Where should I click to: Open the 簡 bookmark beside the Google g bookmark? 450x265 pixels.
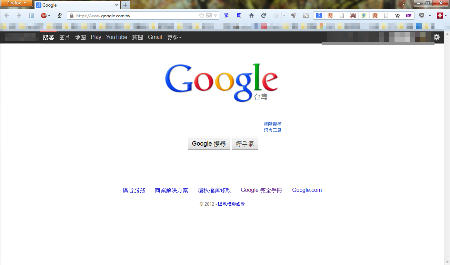click(x=330, y=16)
